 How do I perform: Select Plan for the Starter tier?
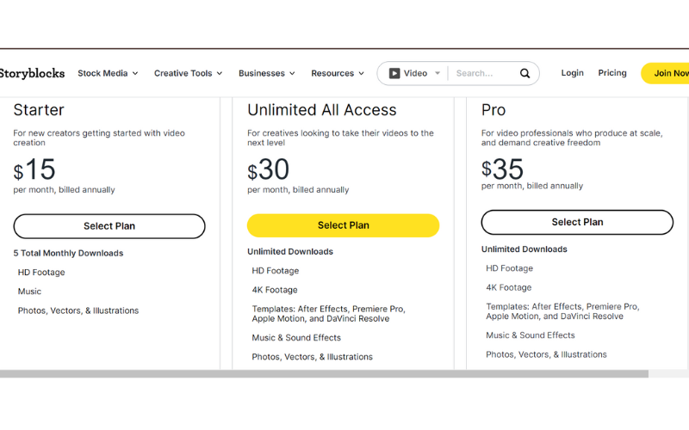(109, 226)
